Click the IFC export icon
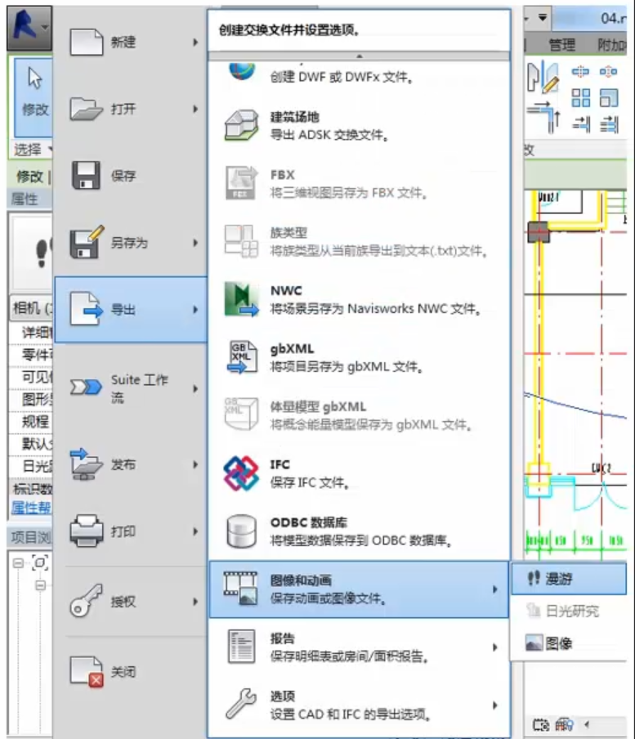 coord(241,473)
